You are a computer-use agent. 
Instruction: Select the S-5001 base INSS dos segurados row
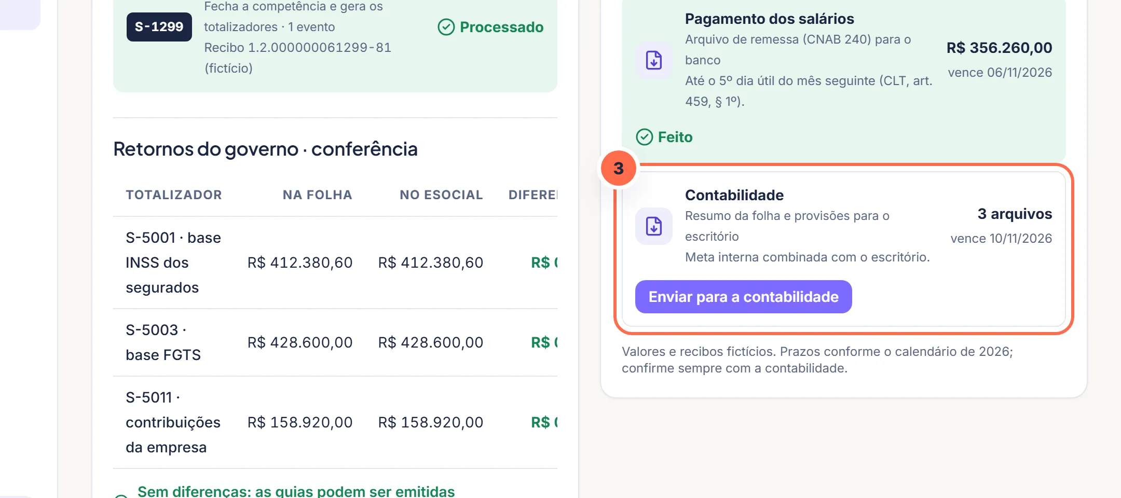click(335, 262)
